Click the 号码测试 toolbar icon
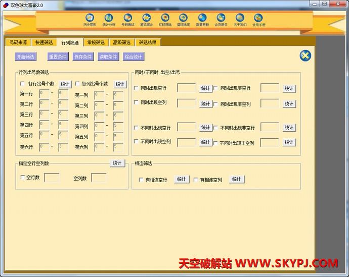349x277 pixels. [127, 20]
